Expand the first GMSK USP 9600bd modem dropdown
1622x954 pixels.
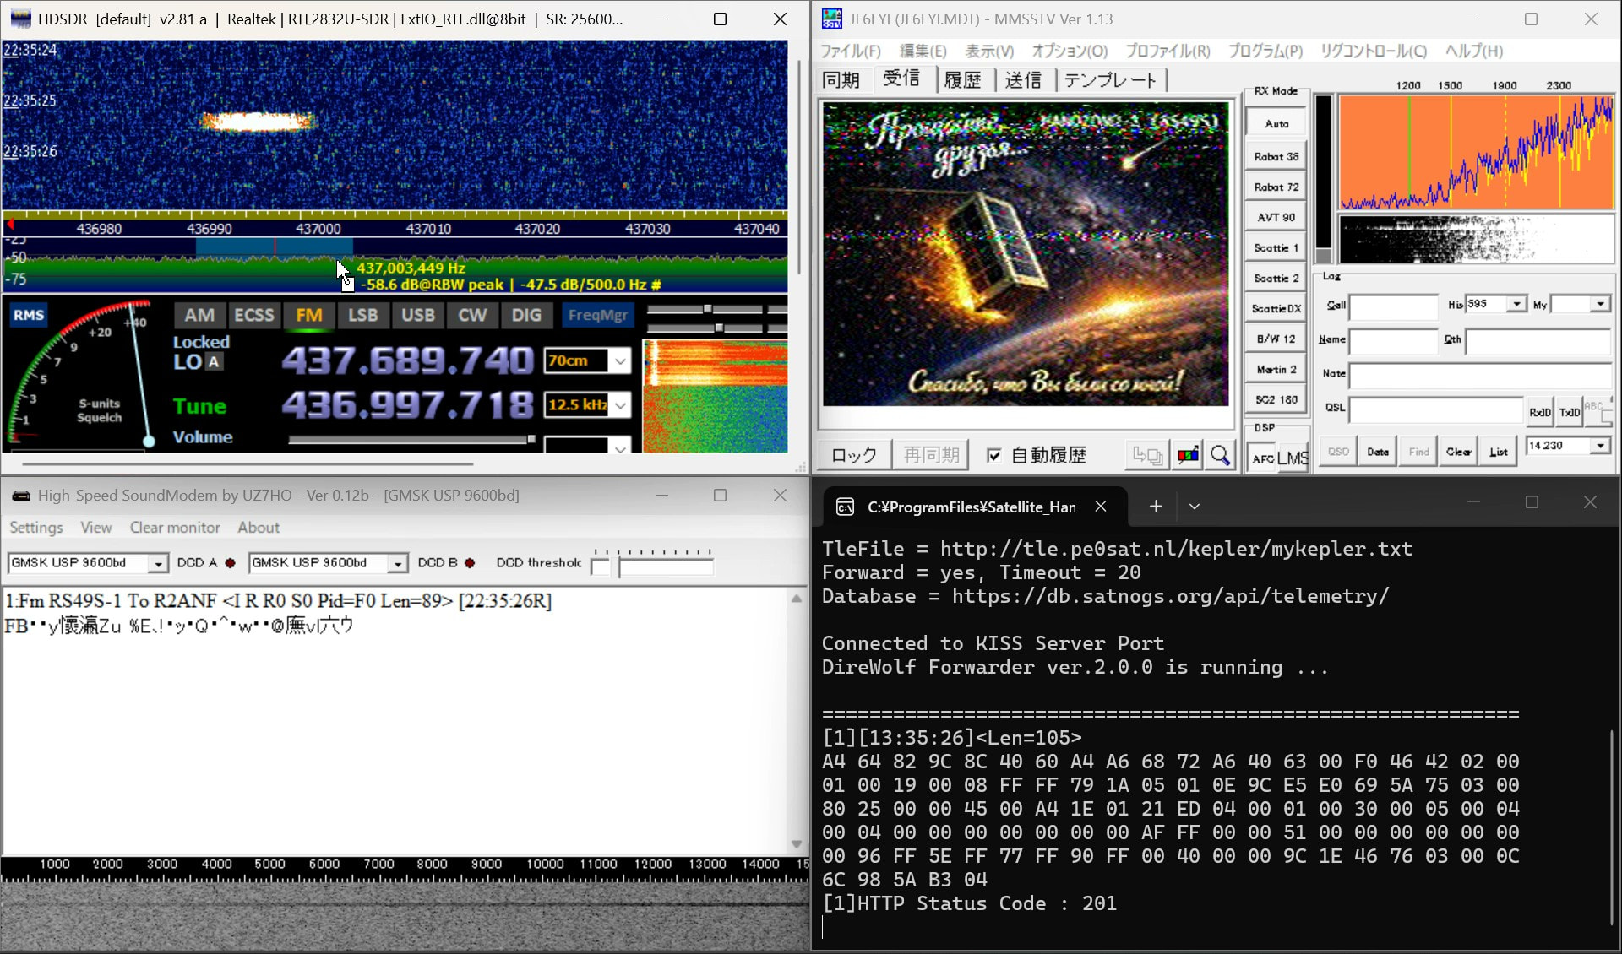[158, 563]
